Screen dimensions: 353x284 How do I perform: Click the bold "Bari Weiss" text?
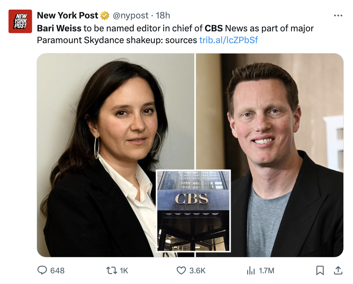pyautogui.click(x=59, y=28)
